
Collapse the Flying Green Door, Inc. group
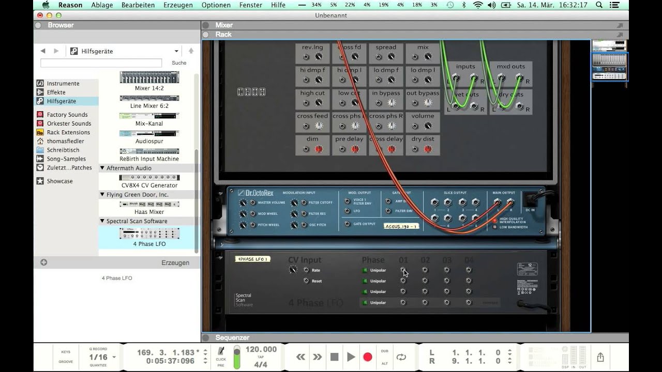tap(102, 195)
